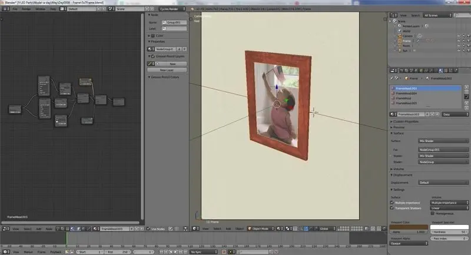Click the node Name field Group.001

pos(174,22)
